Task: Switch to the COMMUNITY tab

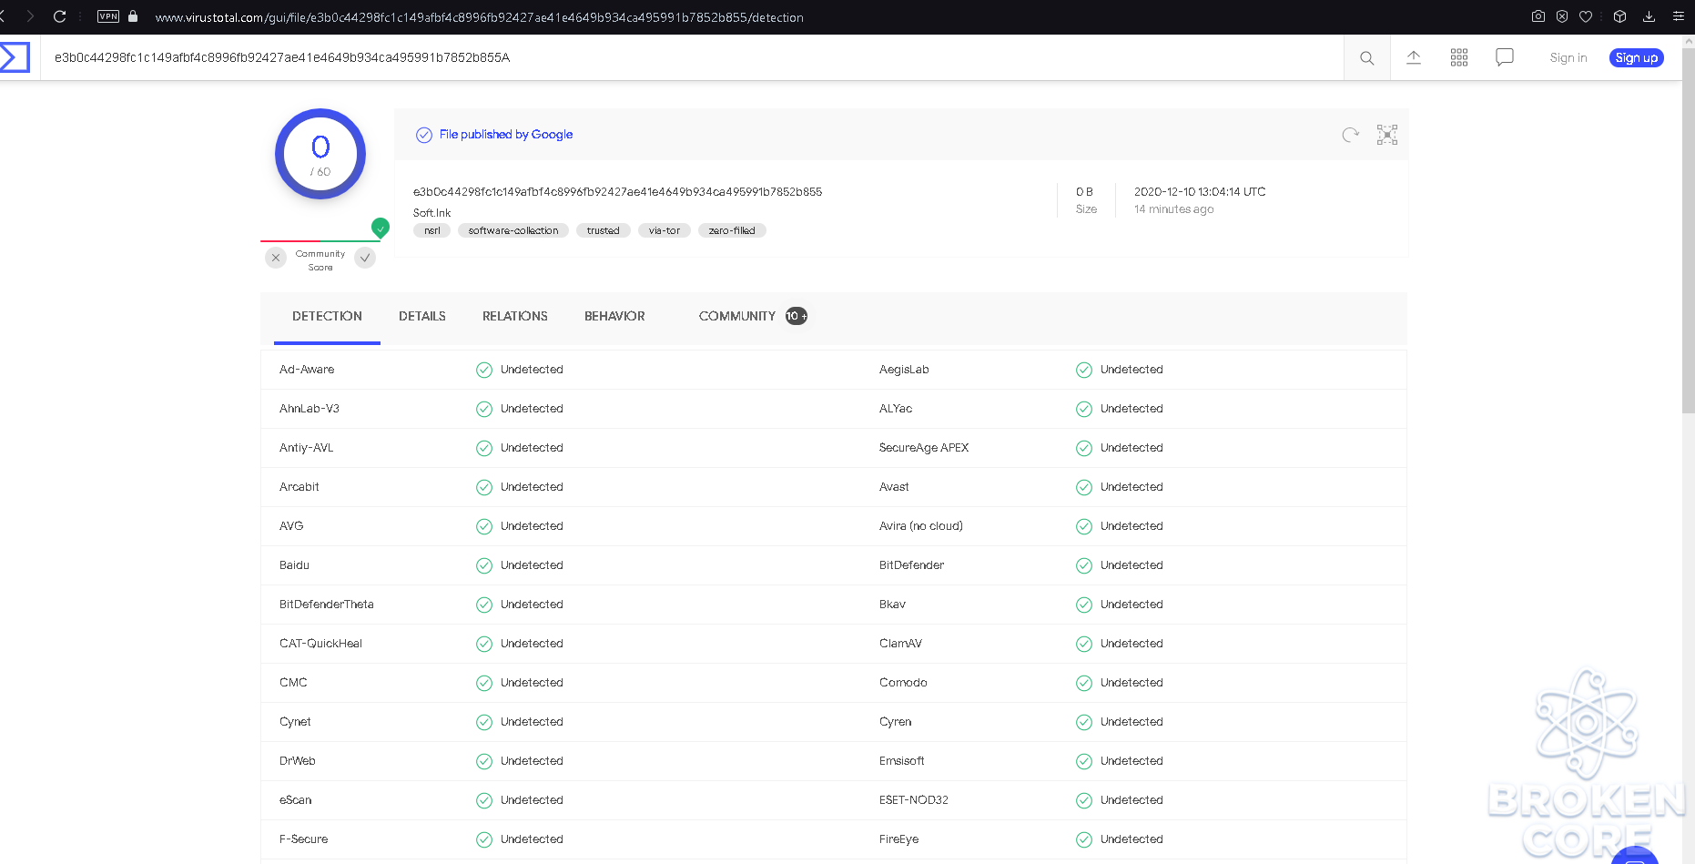Action: pyautogui.click(x=752, y=316)
